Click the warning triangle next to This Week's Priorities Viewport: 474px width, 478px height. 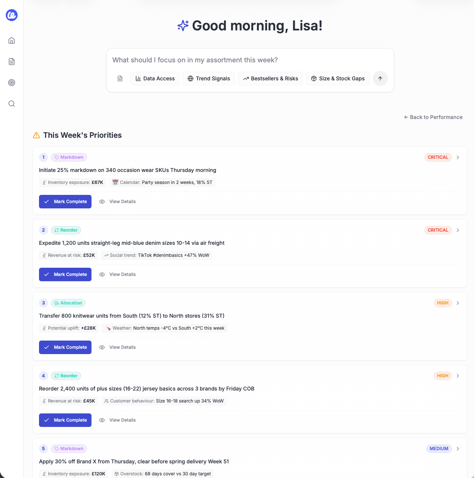36,135
